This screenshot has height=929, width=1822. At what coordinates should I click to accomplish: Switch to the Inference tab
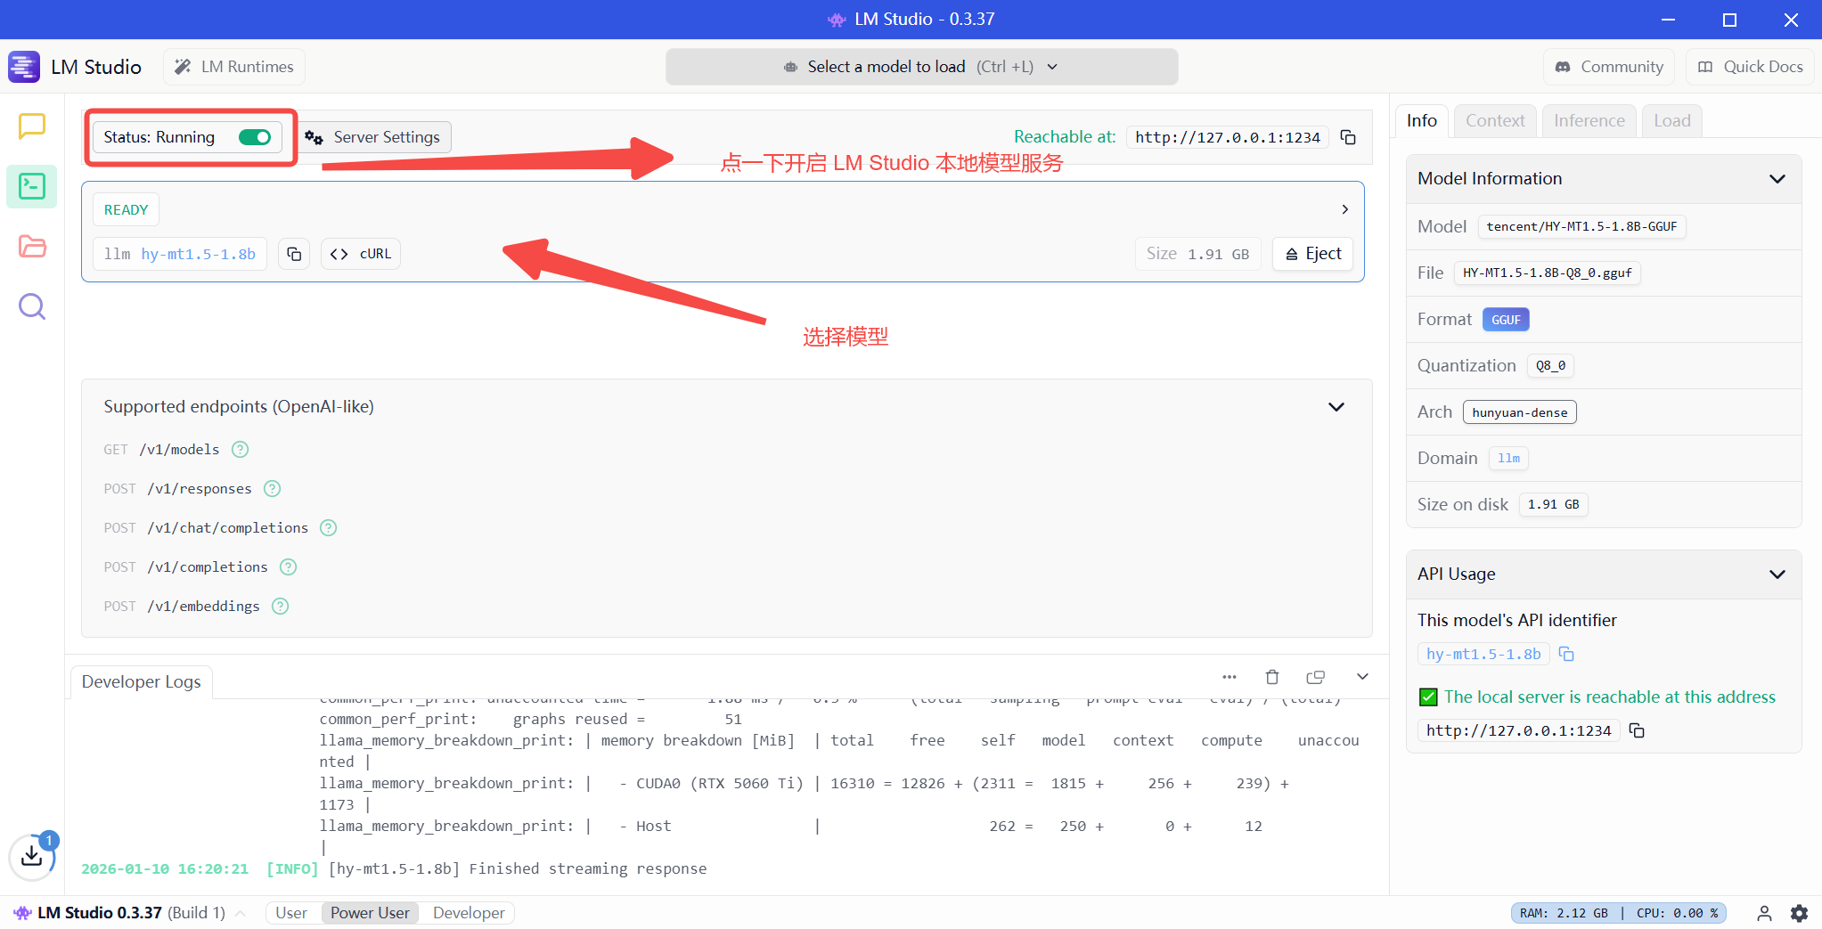coord(1589,121)
